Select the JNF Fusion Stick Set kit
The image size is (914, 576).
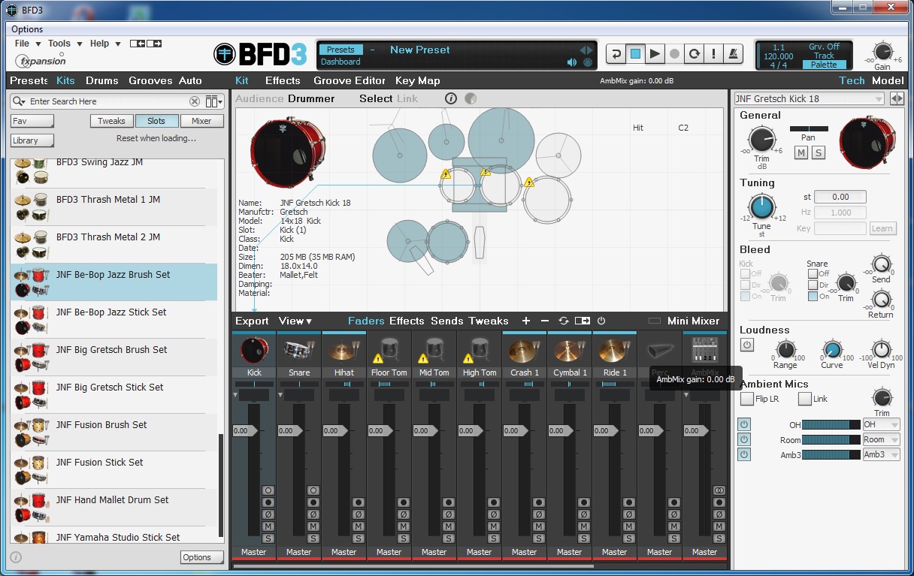[99, 463]
